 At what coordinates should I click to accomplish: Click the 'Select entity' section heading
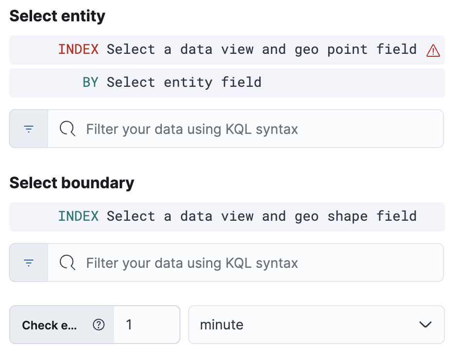point(57,16)
